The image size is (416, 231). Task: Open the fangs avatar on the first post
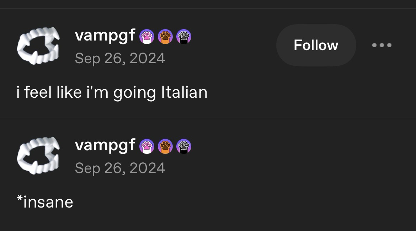click(x=38, y=46)
